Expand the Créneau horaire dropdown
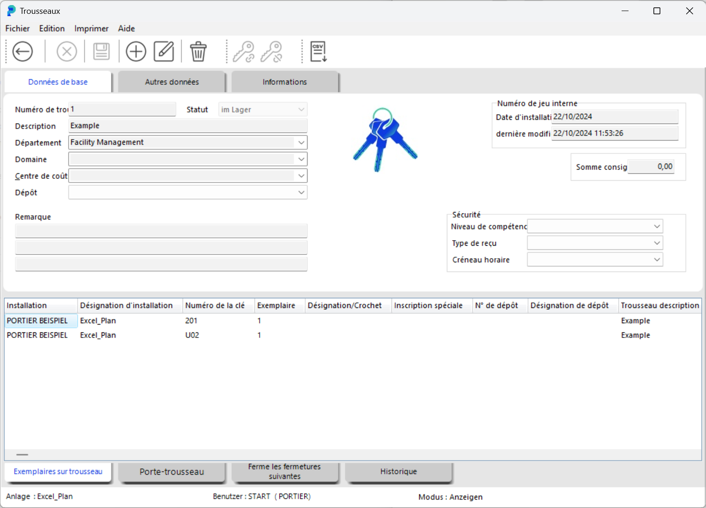 (657, 260)
